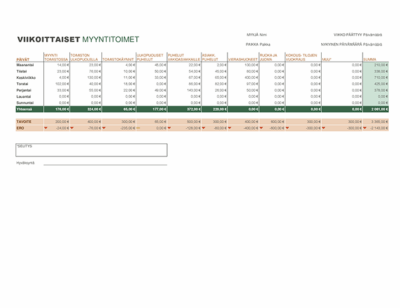Click the NYKYINEN PÄIVÄMÄÄRÄ date field

tap(351, 44)
